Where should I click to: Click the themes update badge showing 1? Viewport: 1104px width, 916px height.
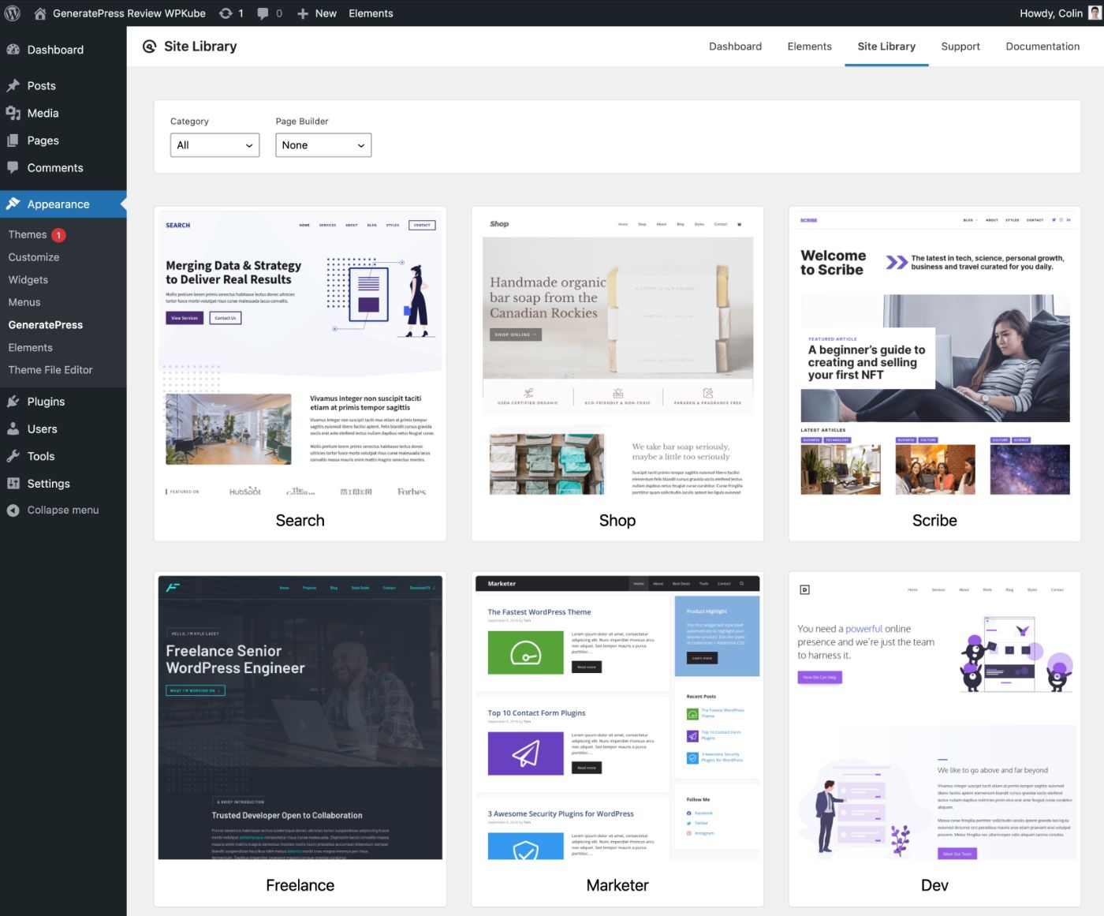pyautogui.click(x=58, y=235)
